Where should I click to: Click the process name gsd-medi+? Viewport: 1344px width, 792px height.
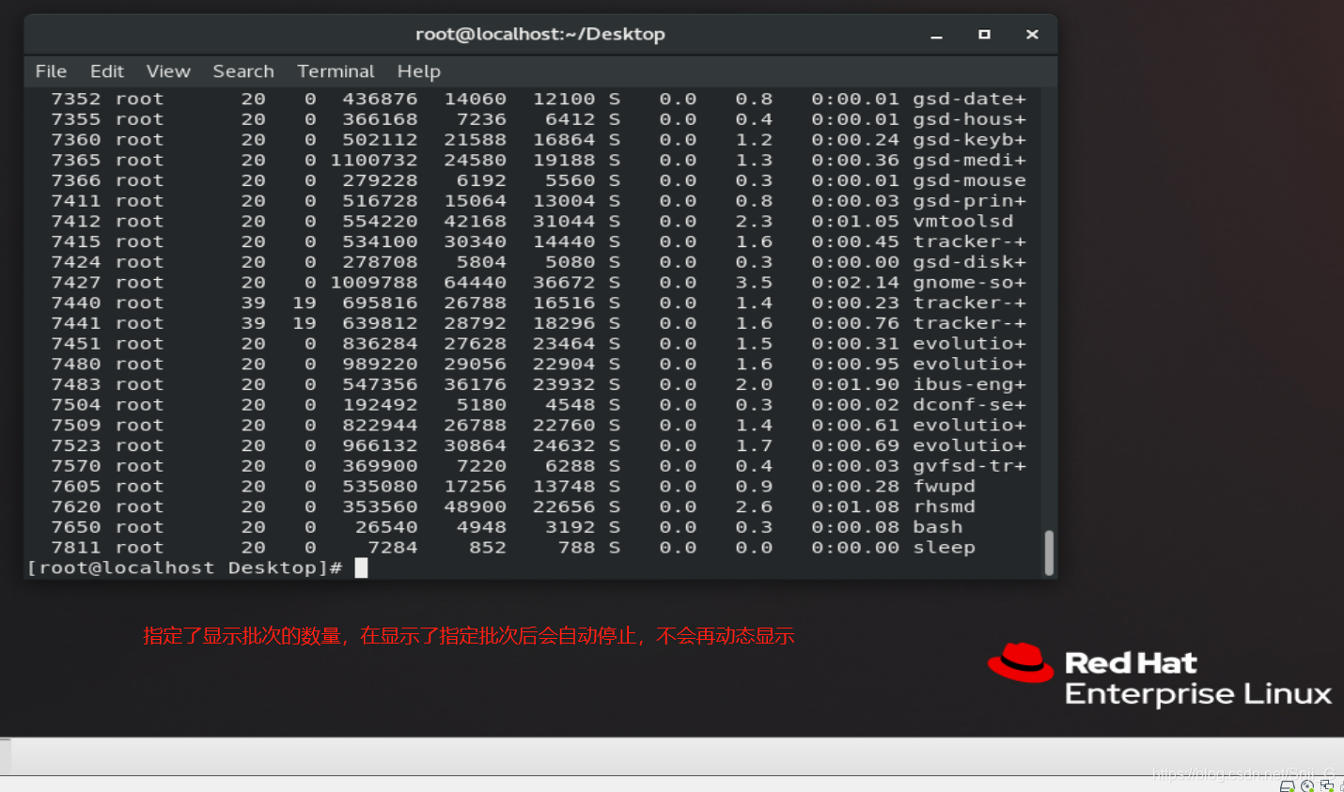969,160
